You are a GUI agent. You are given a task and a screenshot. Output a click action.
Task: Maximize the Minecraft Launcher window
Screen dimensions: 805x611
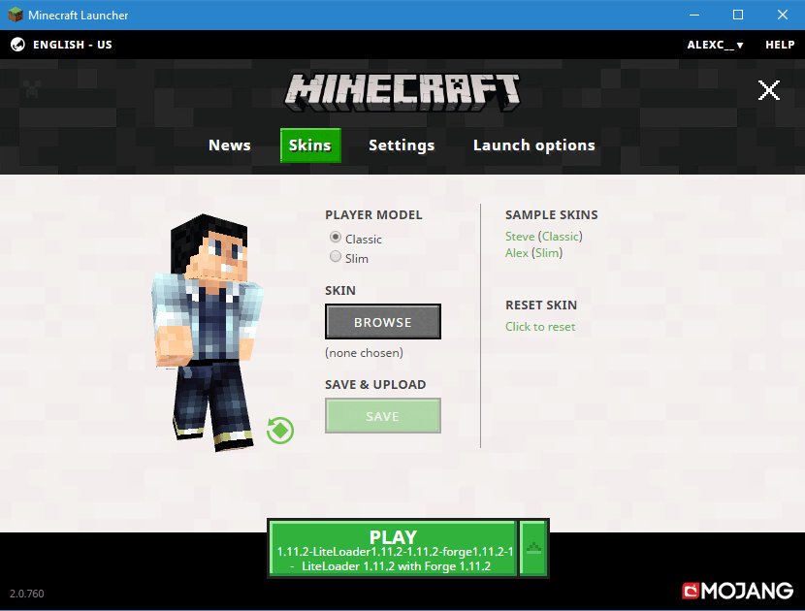[x=738, y=15]
